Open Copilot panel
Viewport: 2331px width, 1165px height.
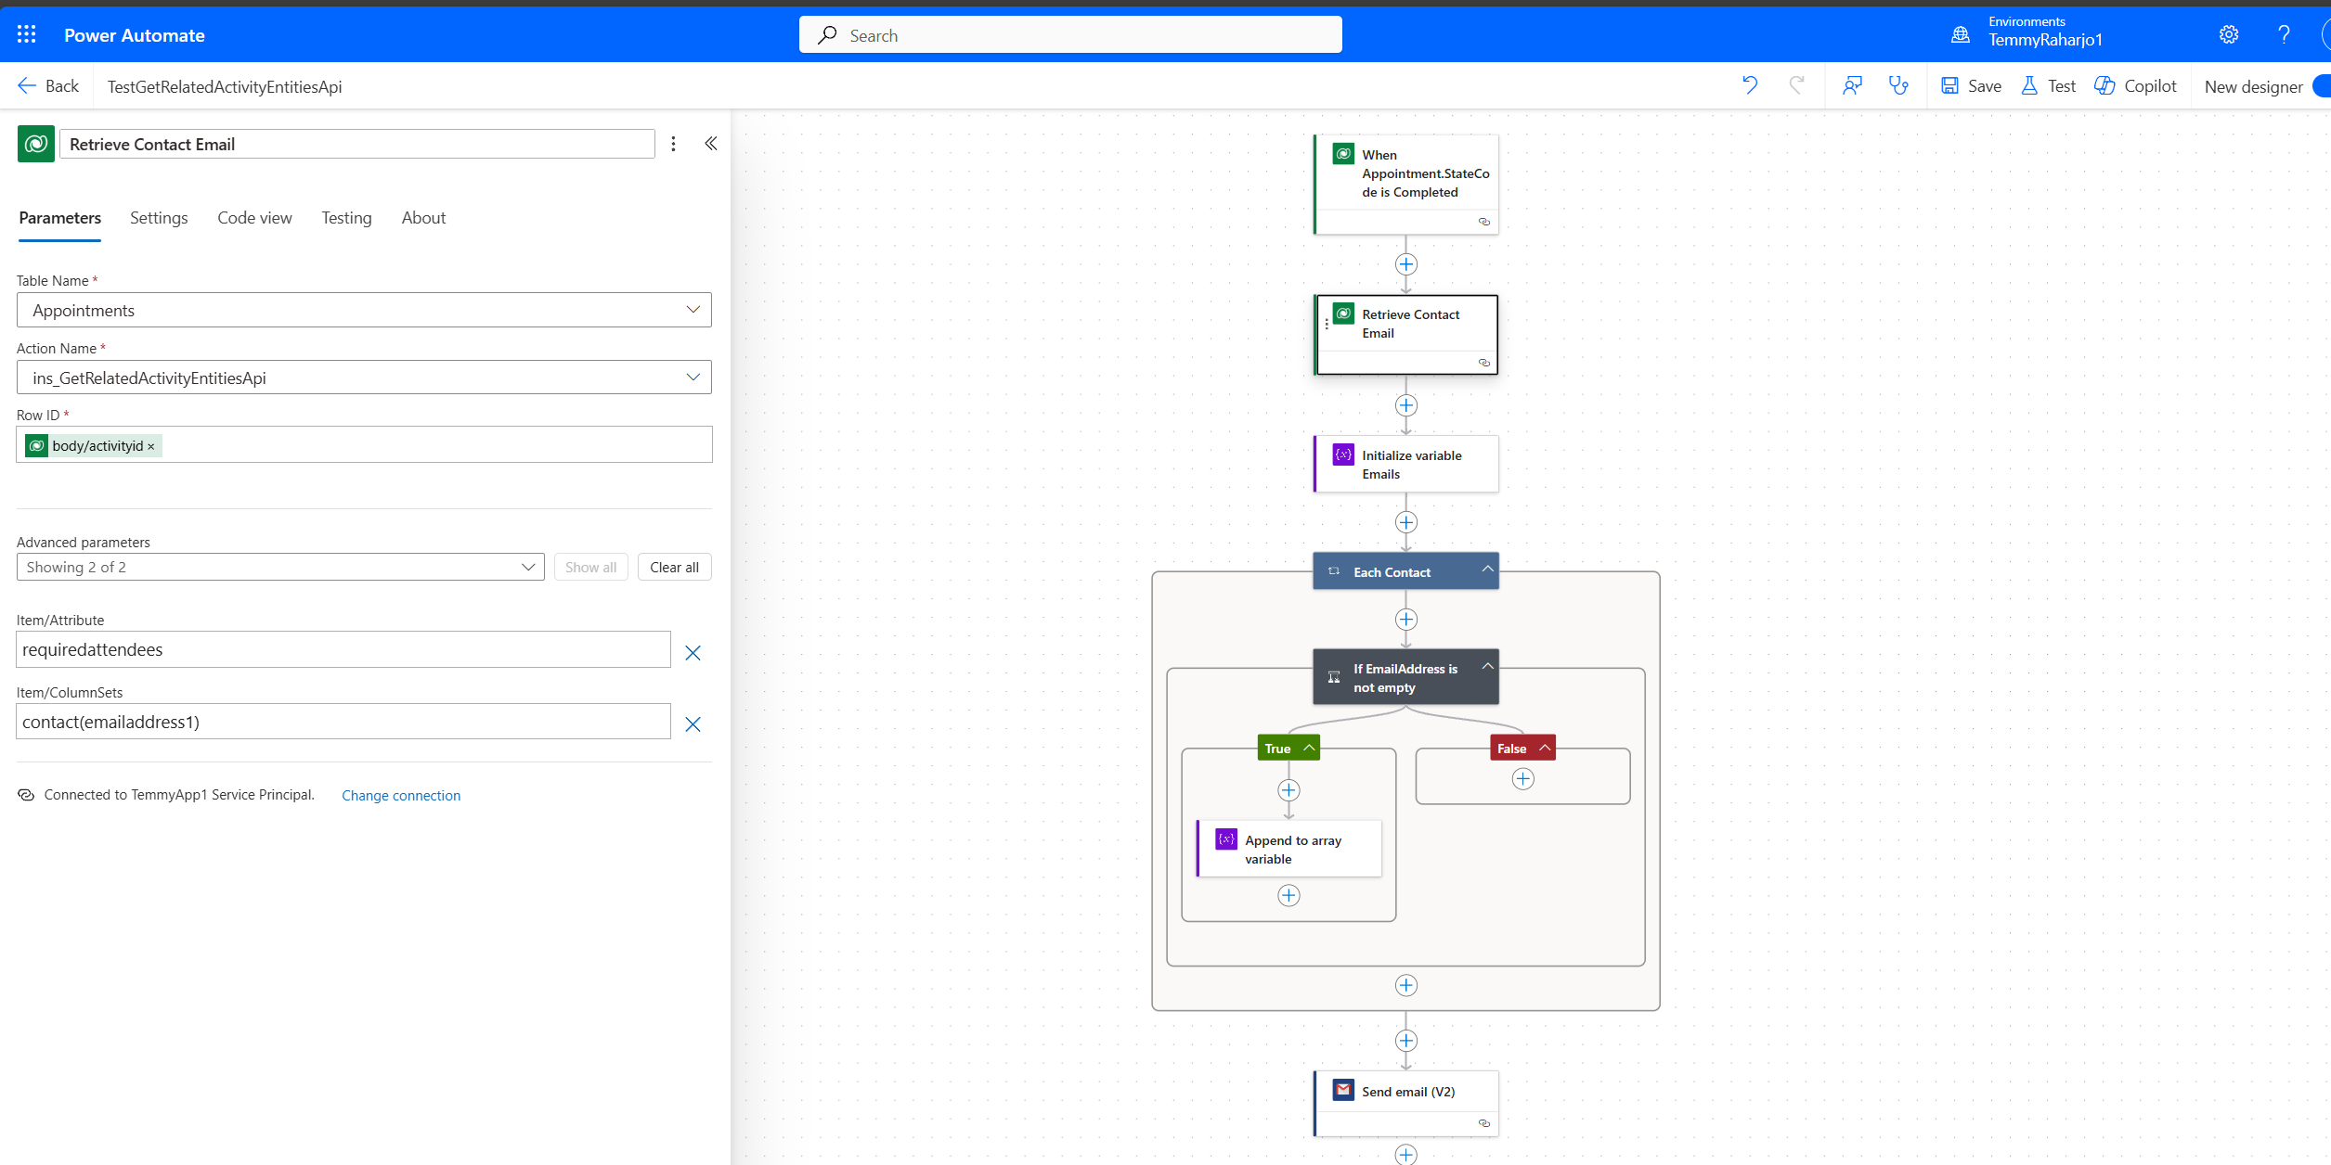click(2135, 85)
